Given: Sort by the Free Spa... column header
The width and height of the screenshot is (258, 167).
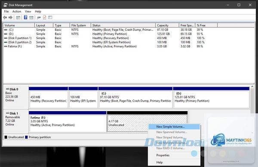Looking at the screenshot, I should [x=187, y=25].
